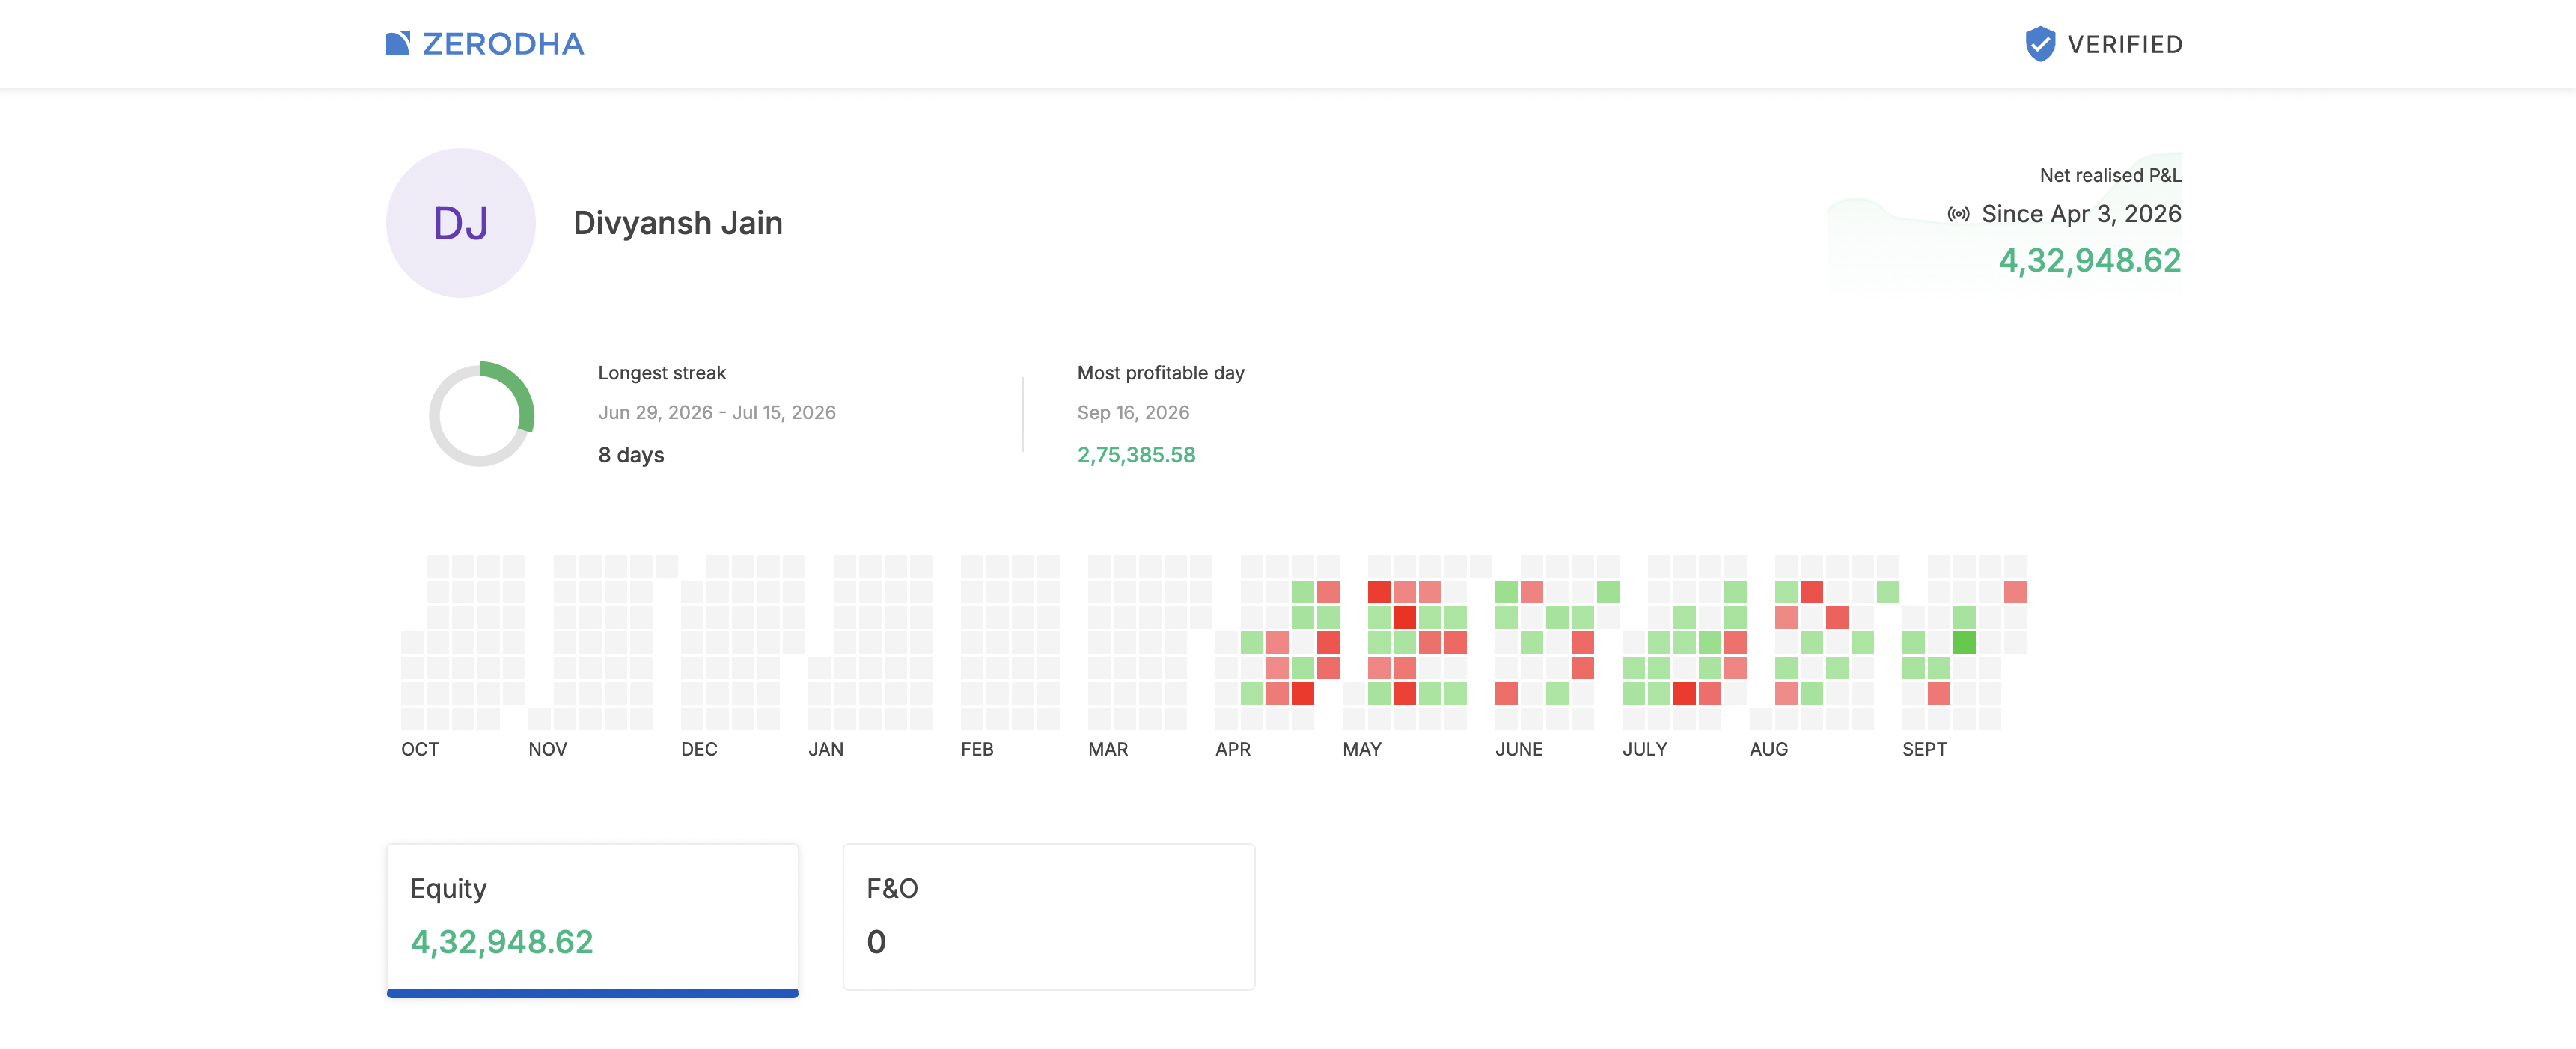Click the JULY month label on heatmap
The image size is (2576, 1049).
coord(1645,749)
